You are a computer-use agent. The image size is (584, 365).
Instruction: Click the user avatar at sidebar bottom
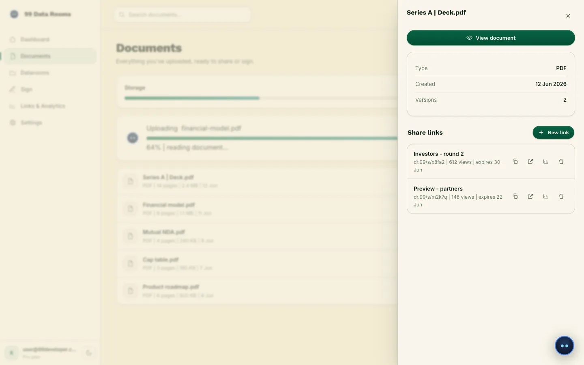tap(12, 353)
